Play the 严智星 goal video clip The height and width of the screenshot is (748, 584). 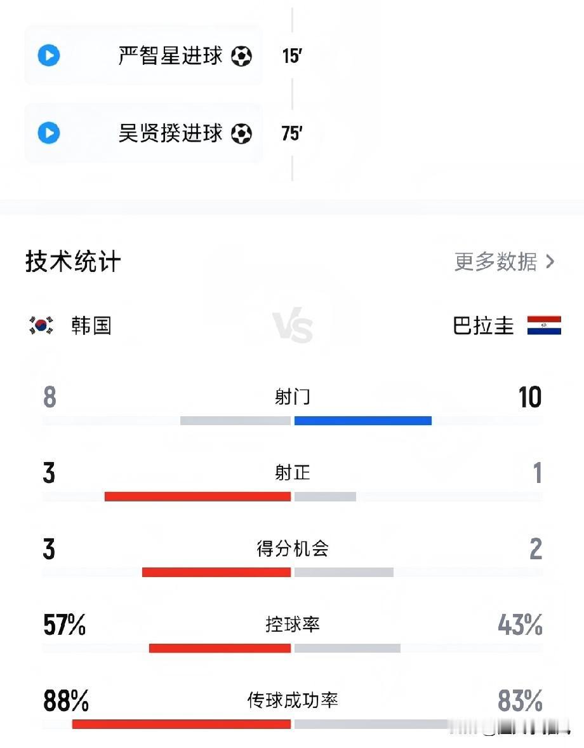(49, 56)
